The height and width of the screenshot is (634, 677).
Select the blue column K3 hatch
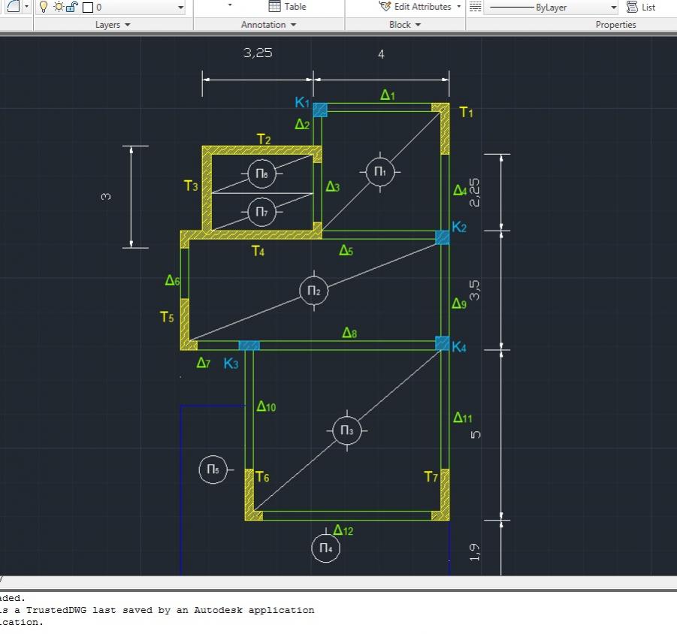pos(249,346)
